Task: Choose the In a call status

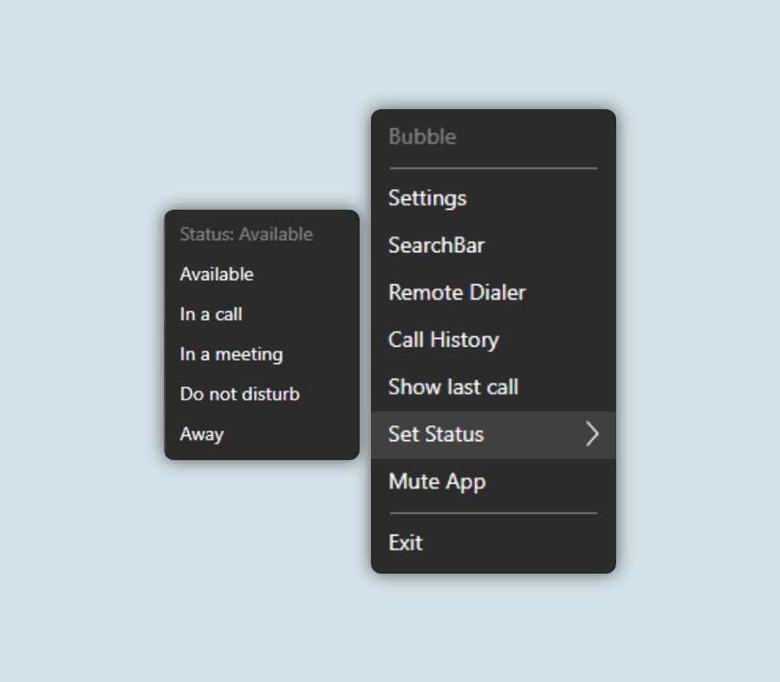Action: click(x=211, y=315)
